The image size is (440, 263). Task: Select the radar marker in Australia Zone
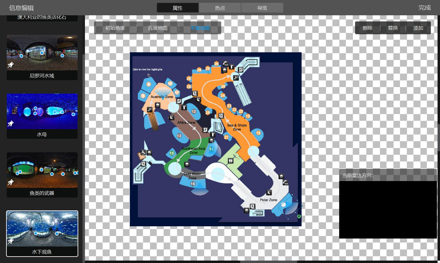162,92
